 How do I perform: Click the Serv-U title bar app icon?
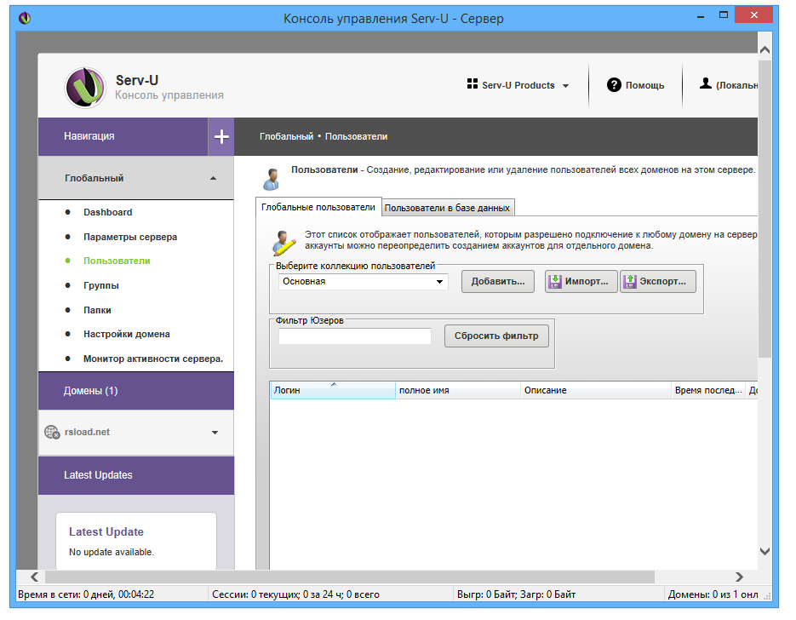[x=25, y=19]
